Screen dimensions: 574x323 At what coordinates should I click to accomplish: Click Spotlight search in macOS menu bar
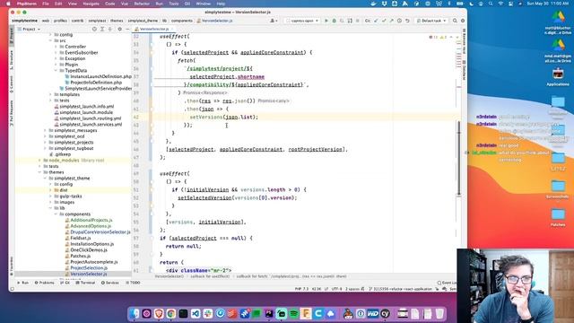(x=491, y=4)
